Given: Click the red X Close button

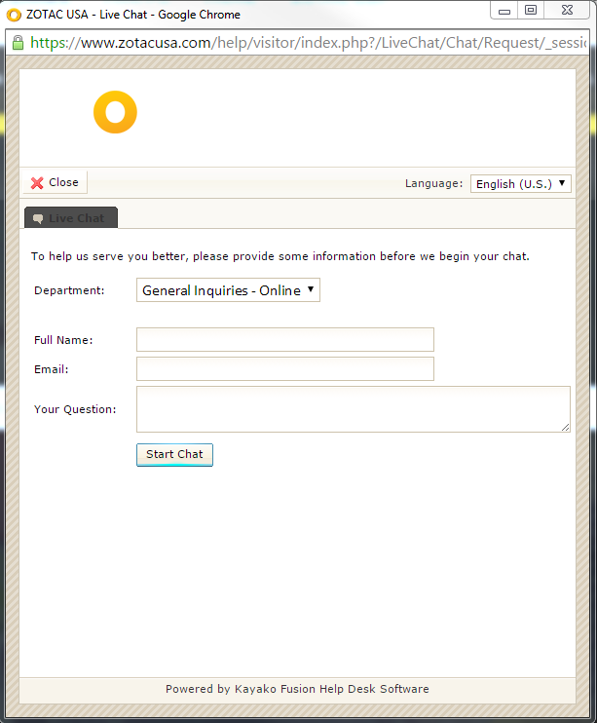Looking at the screenshot, I should [55, 182].
